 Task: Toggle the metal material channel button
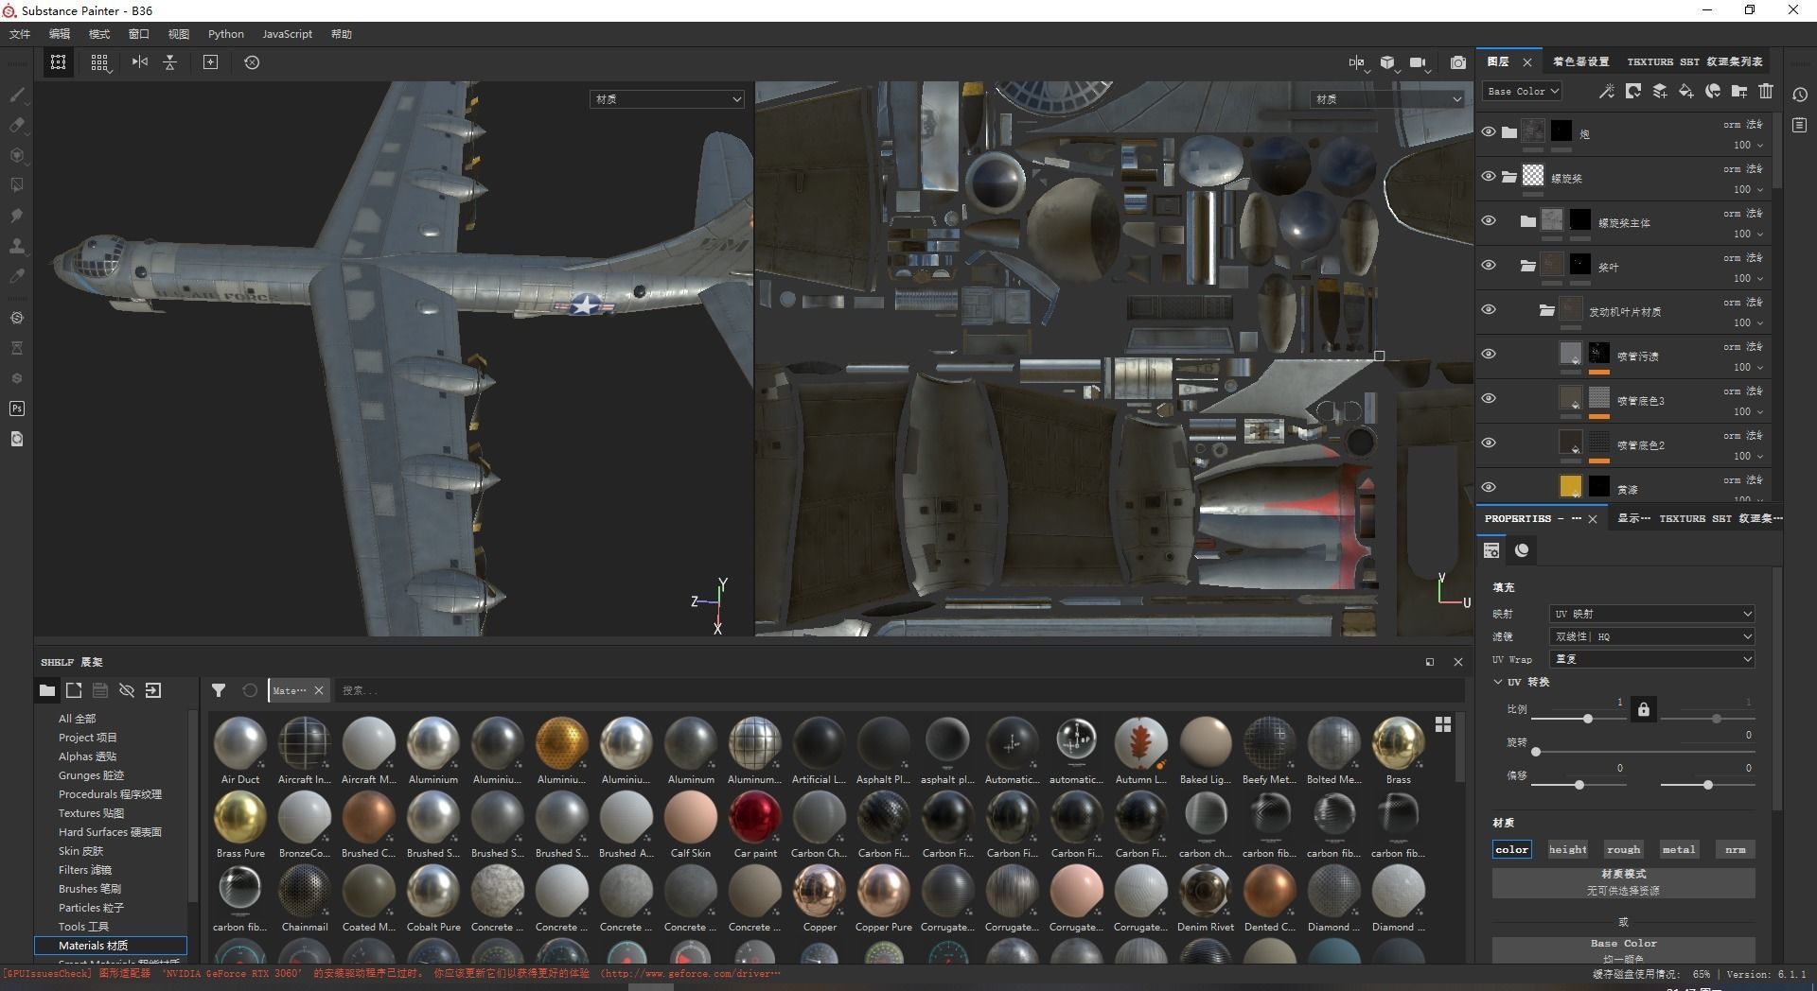pyautogui.click(x=1679, y=849)
